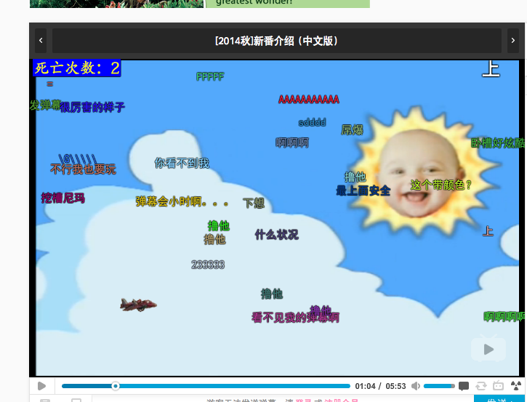This screenshot has height=402, width=527.
Task: Click the current time 01:04
Action: click(x=365, y=386)
